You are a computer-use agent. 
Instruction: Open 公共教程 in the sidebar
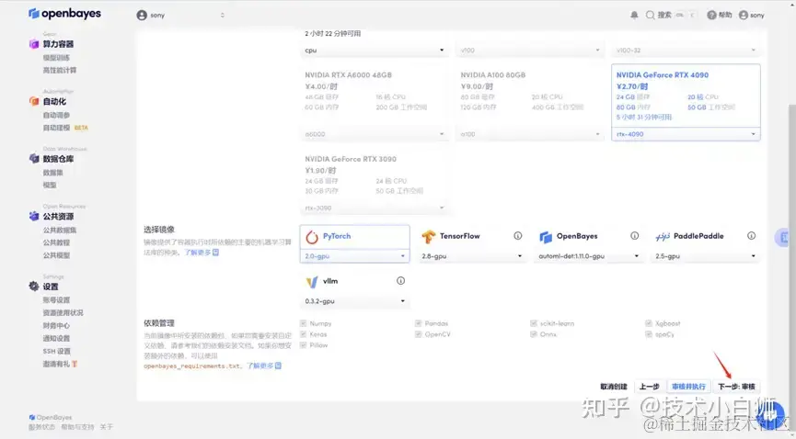[x=56, y=242]
